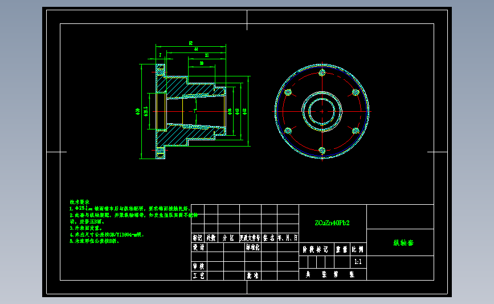Select technical note 3 外表面发蓝
Image resolution: width=494 pixels, height=304 pixels.
(x=85, y=228)
